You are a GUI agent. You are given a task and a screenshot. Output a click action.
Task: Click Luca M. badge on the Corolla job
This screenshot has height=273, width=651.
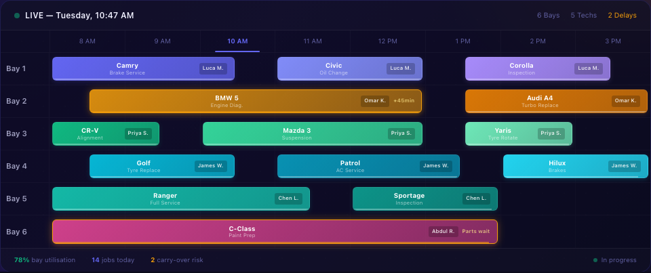click(589, 68)
